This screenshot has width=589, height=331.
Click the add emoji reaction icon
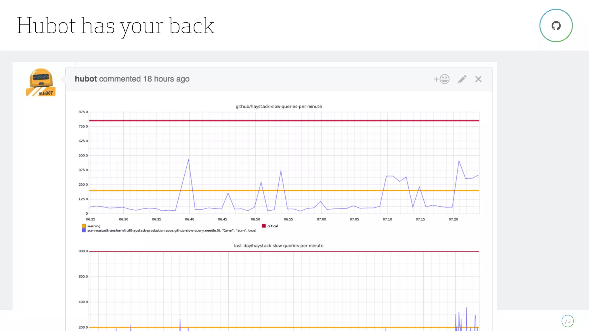[442, 79]
